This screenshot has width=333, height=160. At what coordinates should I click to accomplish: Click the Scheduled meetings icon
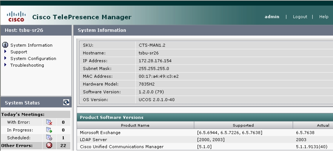click(49, 137)
